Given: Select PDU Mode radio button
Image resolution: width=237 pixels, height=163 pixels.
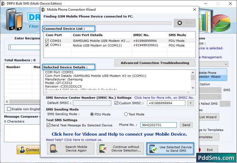Looking at the screenshot, I should (x=92, y=114).
